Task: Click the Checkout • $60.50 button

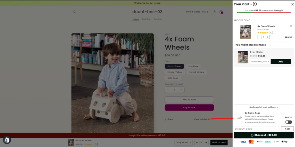Action: [264, 135]
